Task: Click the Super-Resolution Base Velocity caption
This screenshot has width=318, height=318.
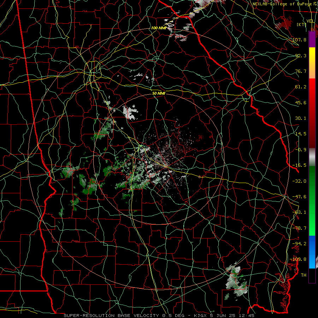Action: [x=159, y=316]
